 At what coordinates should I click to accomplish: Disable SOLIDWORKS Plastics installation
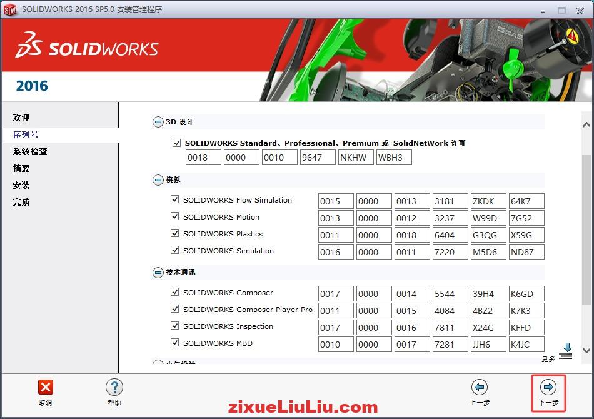176,234
